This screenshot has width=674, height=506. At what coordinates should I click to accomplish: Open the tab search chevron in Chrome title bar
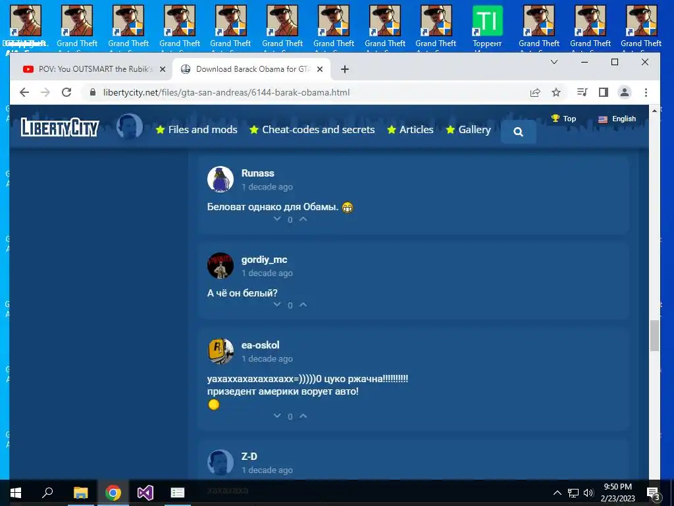coord(554,62)
